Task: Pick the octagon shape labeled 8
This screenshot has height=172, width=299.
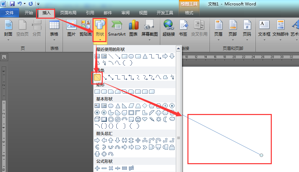Action: (172, 106)
